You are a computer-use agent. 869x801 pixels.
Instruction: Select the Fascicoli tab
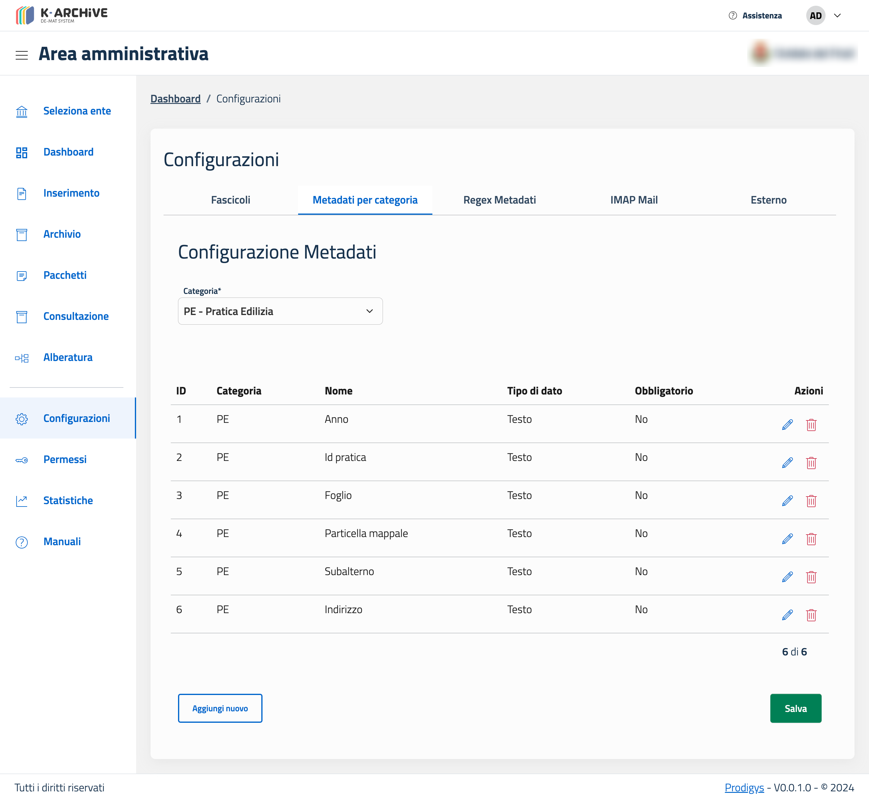(x=230, y=200)
